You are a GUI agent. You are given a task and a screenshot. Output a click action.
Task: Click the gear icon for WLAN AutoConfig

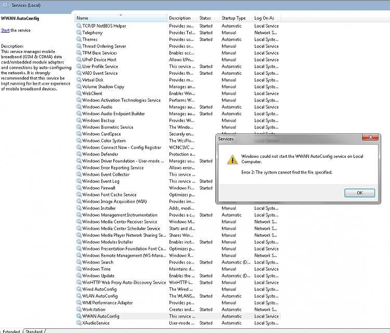(79, 296)
